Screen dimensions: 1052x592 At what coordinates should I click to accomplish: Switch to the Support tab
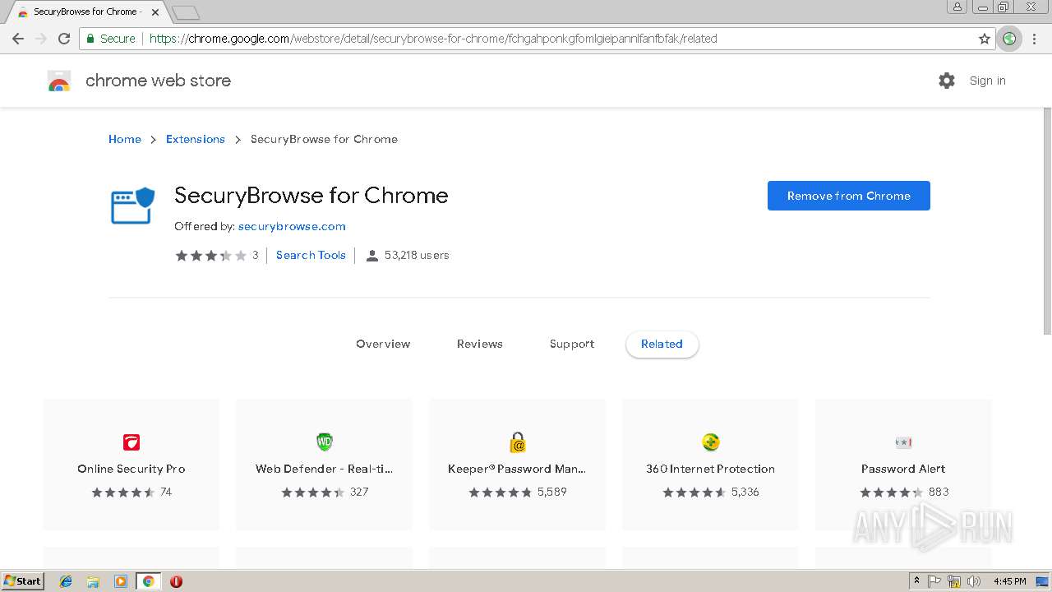pos(572,345)
